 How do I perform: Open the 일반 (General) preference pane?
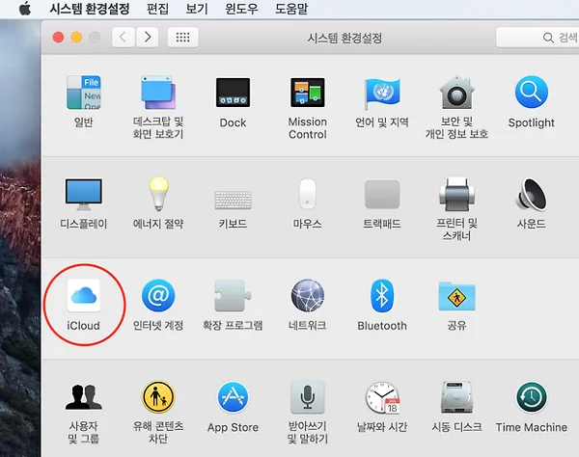[x=83, y=101]
